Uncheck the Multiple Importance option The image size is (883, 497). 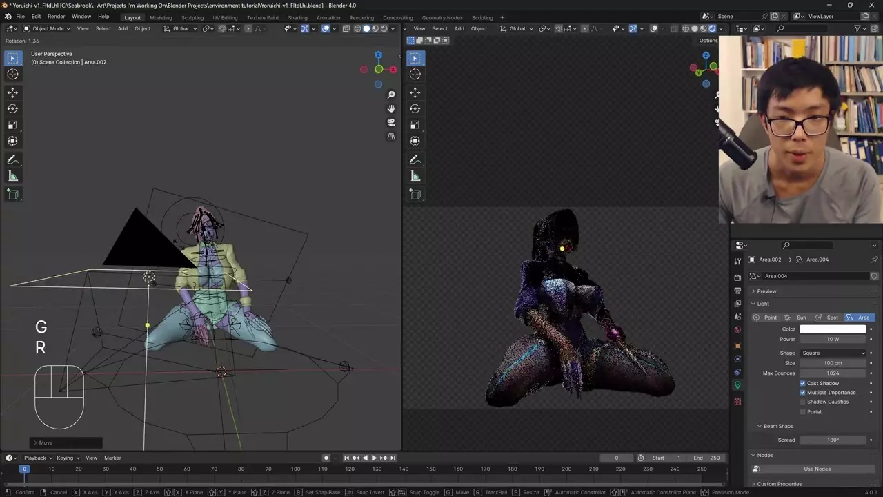(x=803, y=393)
